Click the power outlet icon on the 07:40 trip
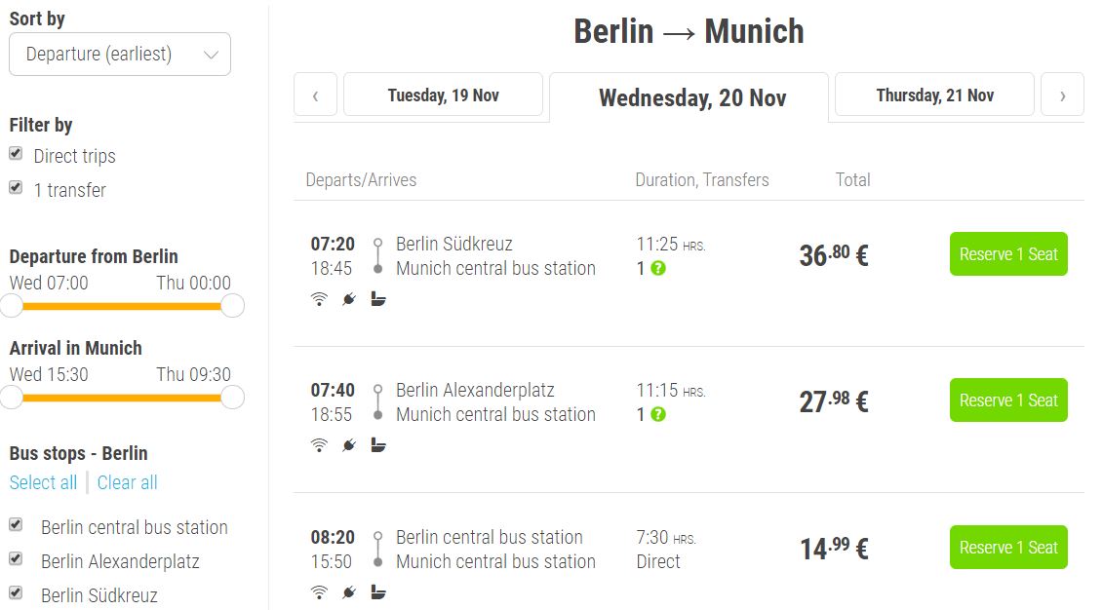Viewport: 1103px width, 610px height. coord(348,445)
